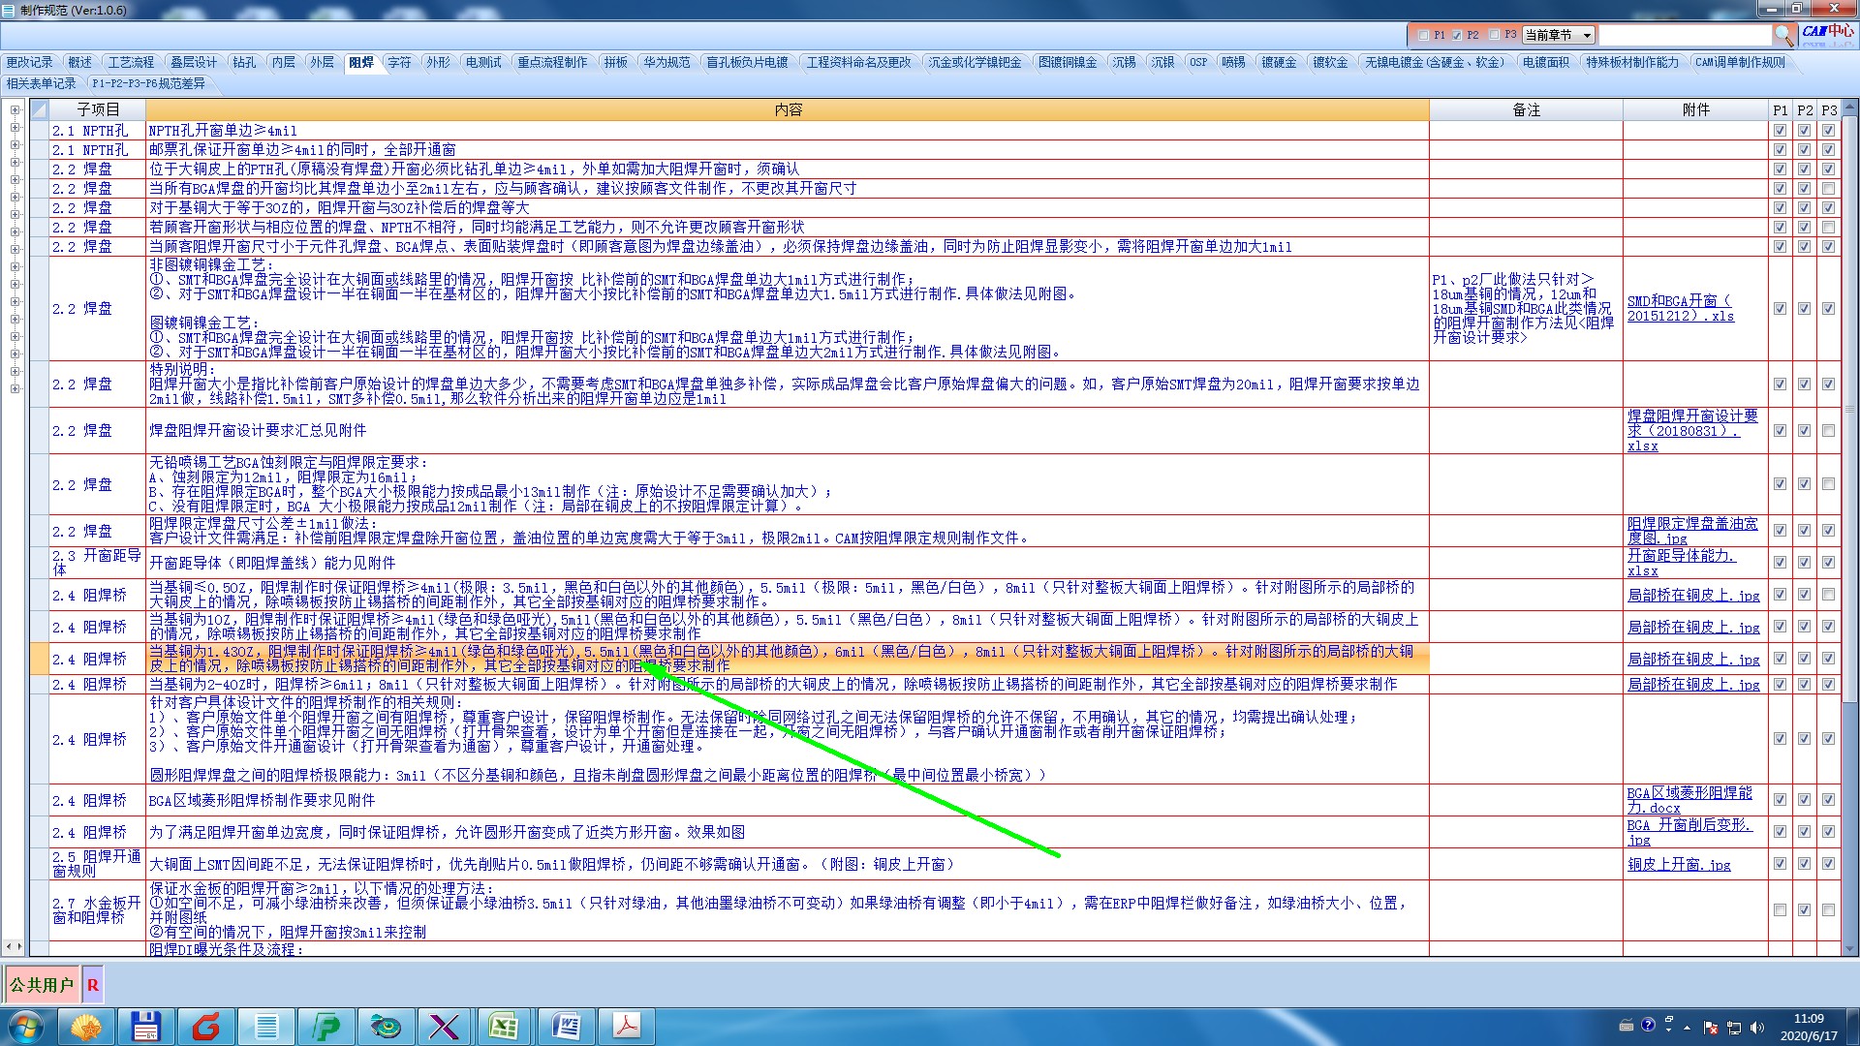Check P1 box for 2.7 水金板开窗 row
Image resolution: width=1860 pixels, height=1046 pixels.
1780,909
